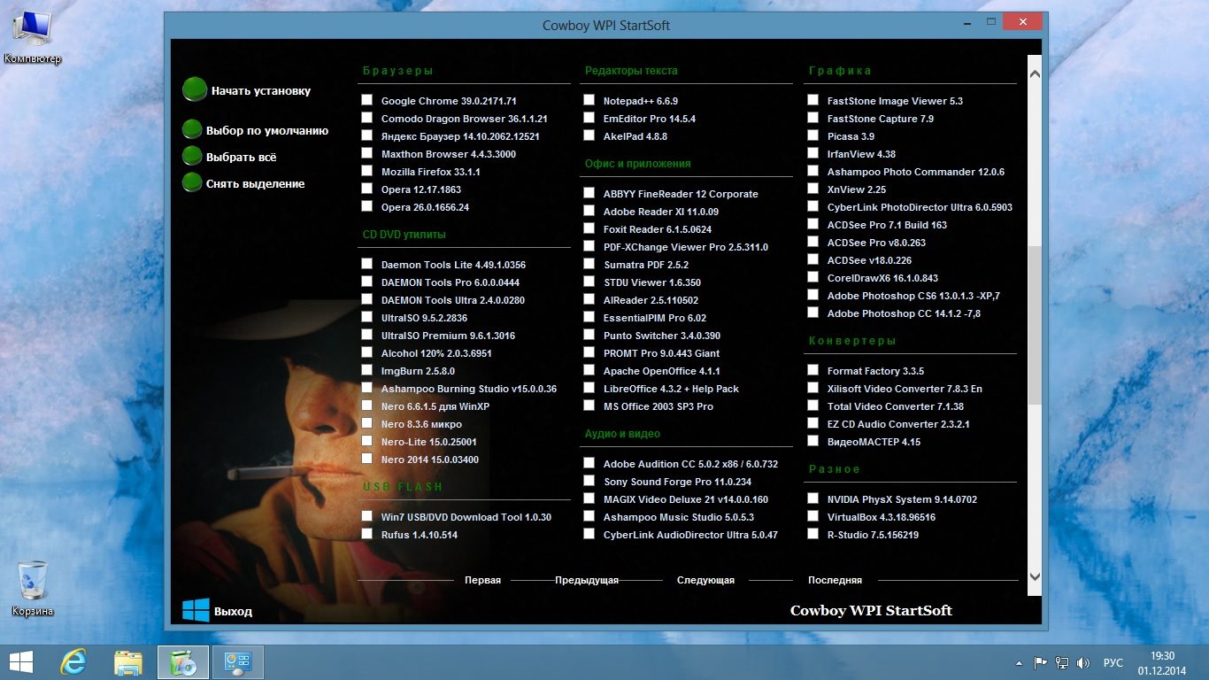Click the Яндекс Браузер 14.10.2062.12521 entry
Screen dimensions: 1209x680
point(460,136)
